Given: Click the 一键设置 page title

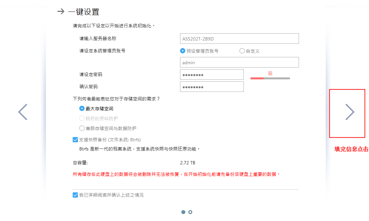Looking at the screenshot, I should click(x=84, y=12).
